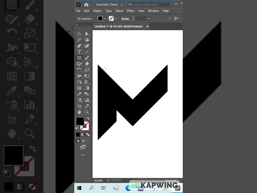Reset default fill and stroke
Viewport: 257px width, 193px height.
[77, 129]
